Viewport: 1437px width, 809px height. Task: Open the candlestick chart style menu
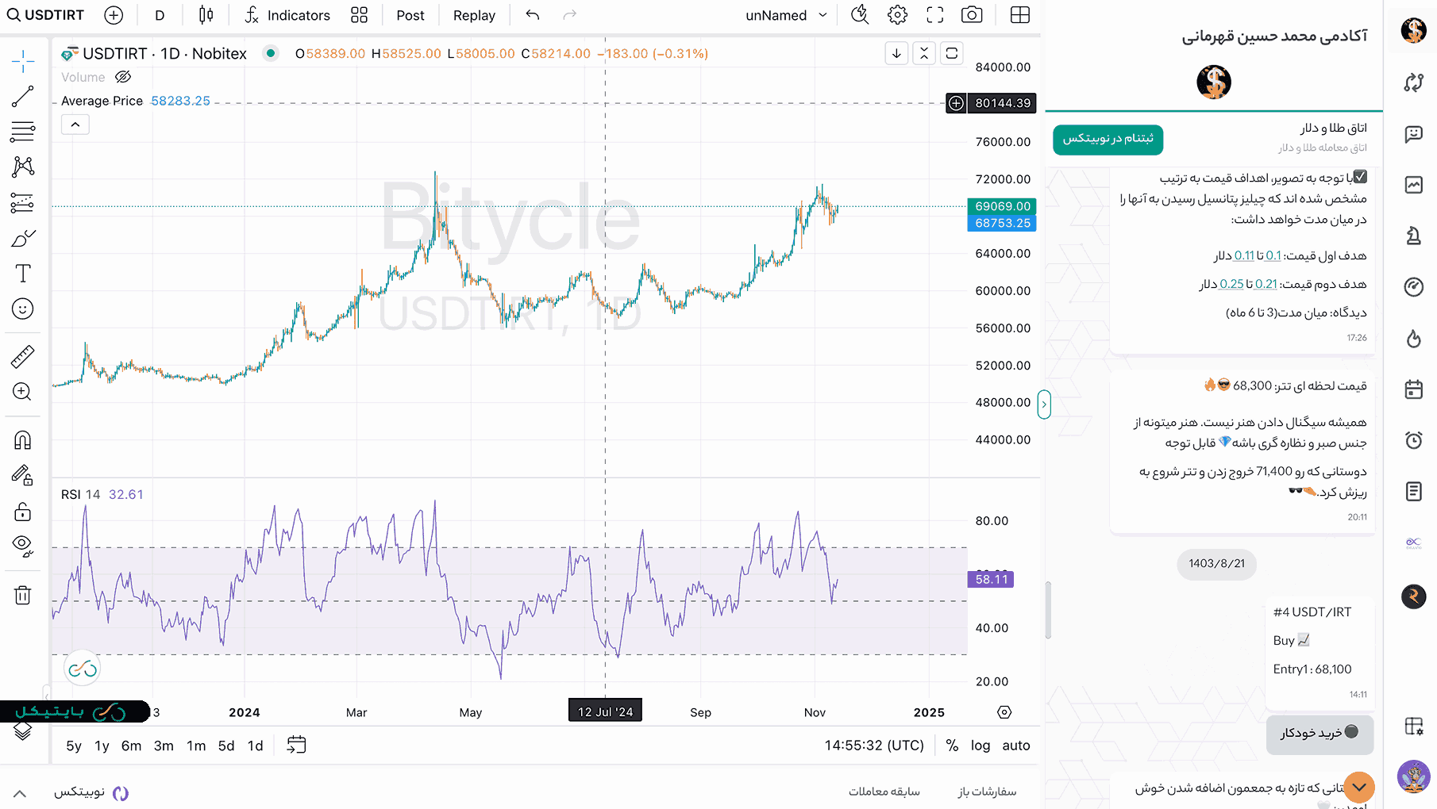click(x=206, y=15)
